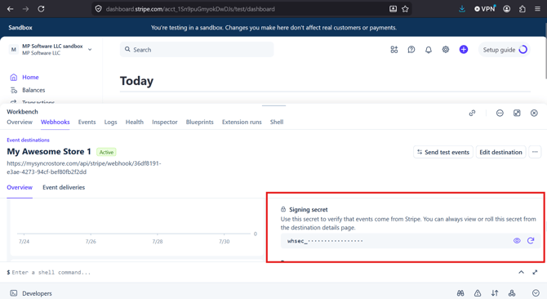Click Event destinations breadcrumb link
The width and height of the screenshot is (547, 299).
point(28,140)
